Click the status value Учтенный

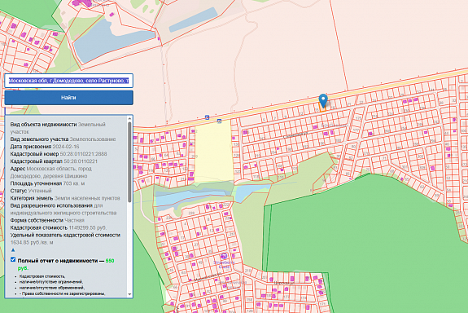click(40, 191)
